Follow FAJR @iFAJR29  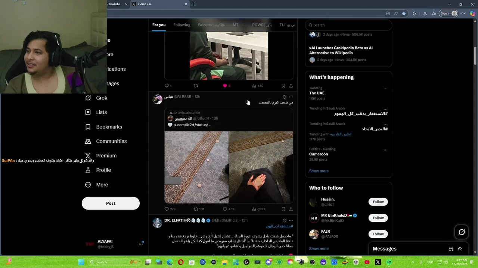point(378,234)
